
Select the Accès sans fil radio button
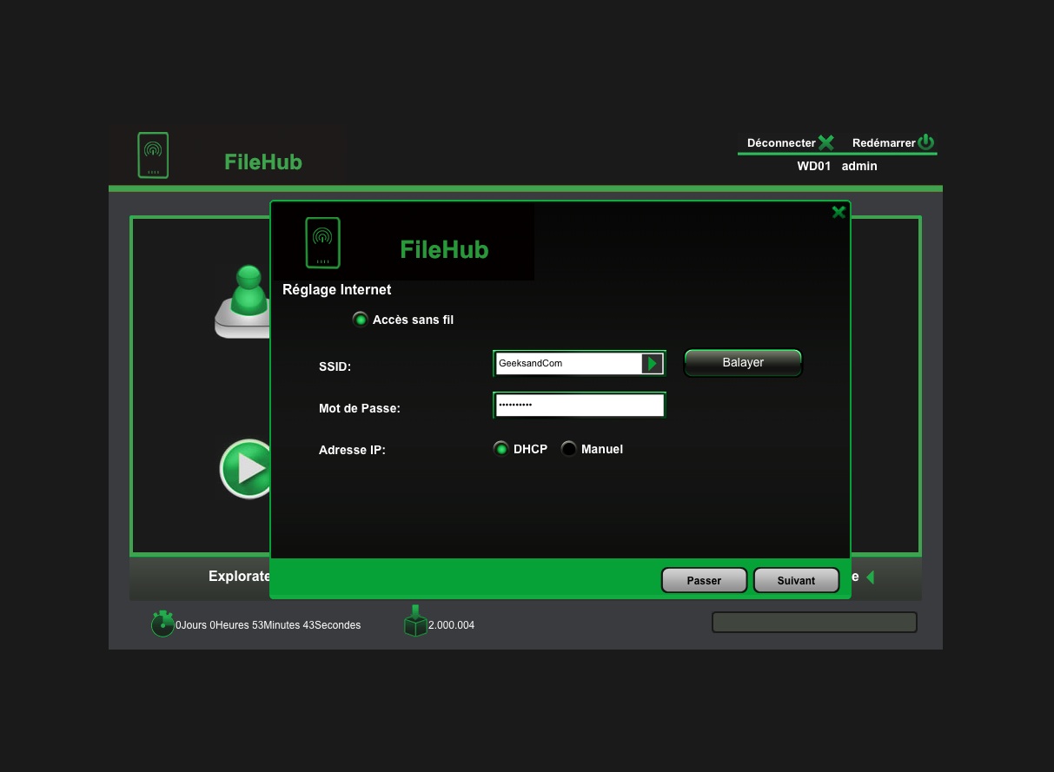coord(361,320)
